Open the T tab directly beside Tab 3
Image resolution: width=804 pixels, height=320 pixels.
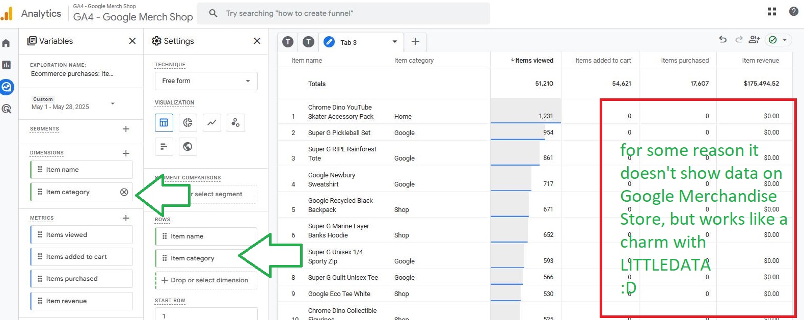click(309, 42)
